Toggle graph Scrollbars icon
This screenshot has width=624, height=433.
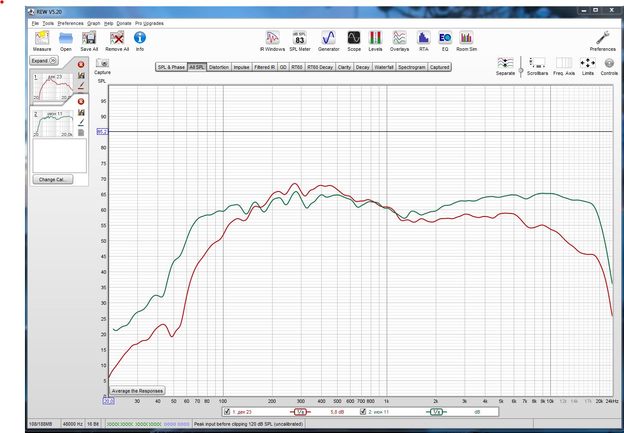click(x=537, y=63)
